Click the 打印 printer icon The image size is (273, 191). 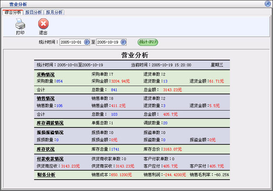(x=20, y=24)
